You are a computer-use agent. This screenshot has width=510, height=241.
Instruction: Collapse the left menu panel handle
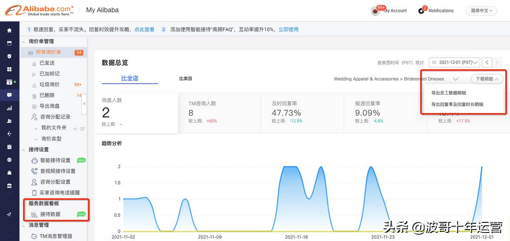pos(84,104)
